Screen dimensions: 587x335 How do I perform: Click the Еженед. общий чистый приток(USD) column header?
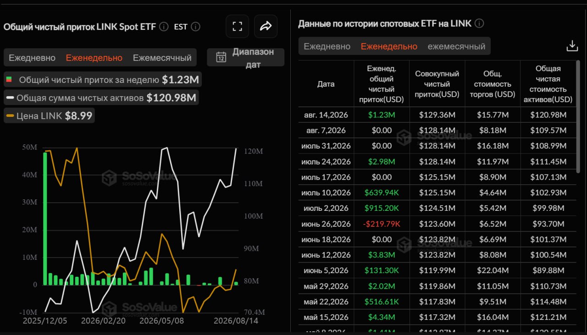pos(382,84)
